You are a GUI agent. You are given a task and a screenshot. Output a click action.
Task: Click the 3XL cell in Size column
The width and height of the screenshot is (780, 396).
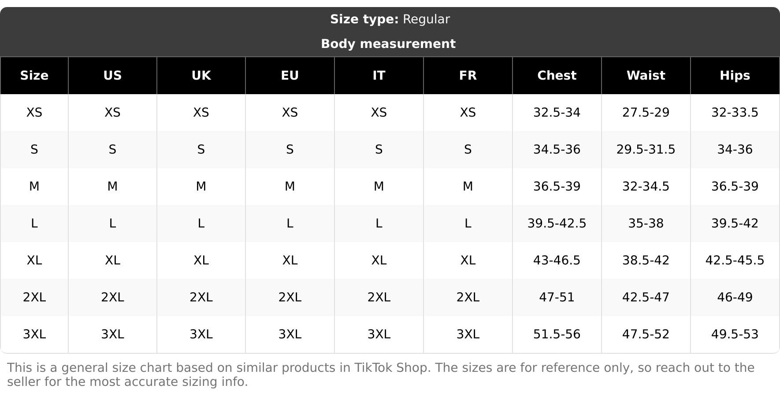[x=34, y=334]
